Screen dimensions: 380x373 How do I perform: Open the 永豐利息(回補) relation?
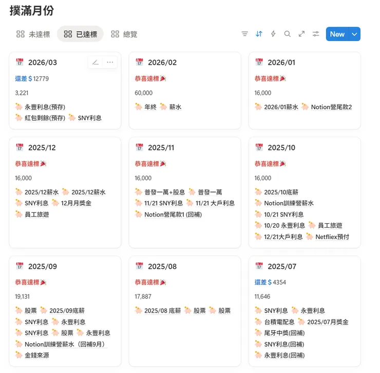click(x=284, y=356)
